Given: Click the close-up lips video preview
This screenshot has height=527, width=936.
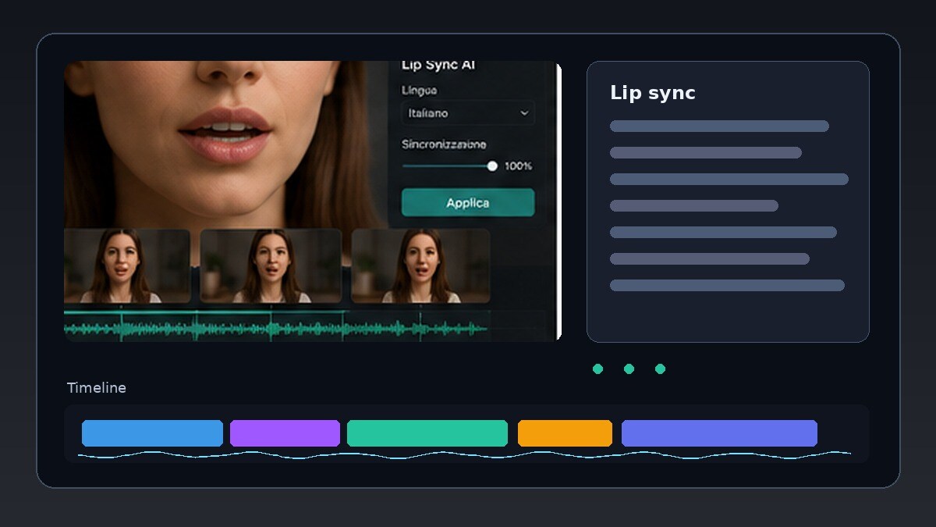Looking at the screenshot, I should tap(226, 144).
